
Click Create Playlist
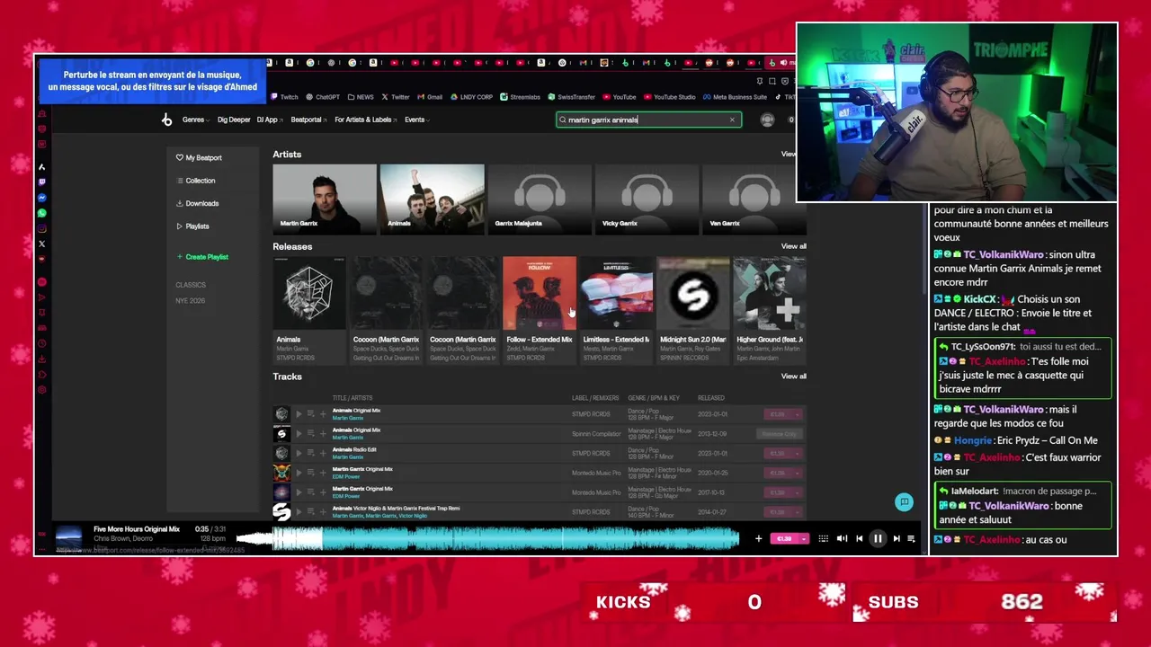coord(202,257)
